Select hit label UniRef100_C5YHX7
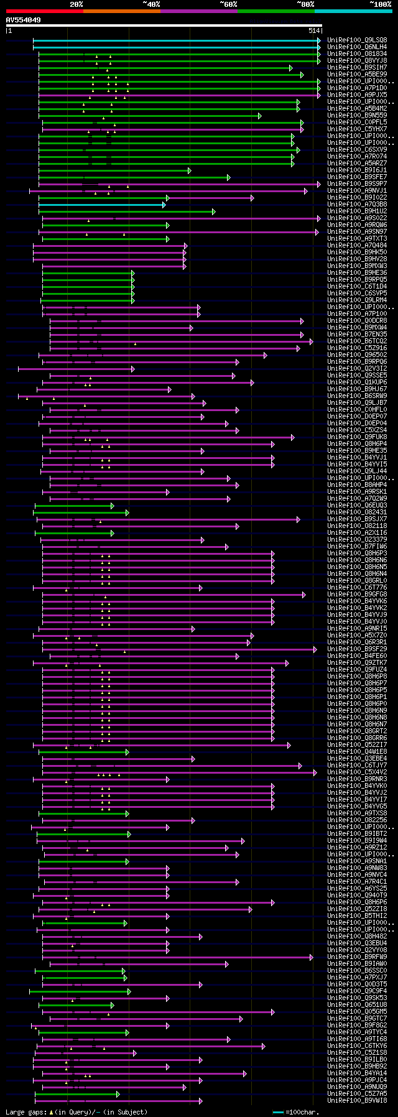This screenshot has width=398, height=1117. pyautogui.click(x=357, y=129)
